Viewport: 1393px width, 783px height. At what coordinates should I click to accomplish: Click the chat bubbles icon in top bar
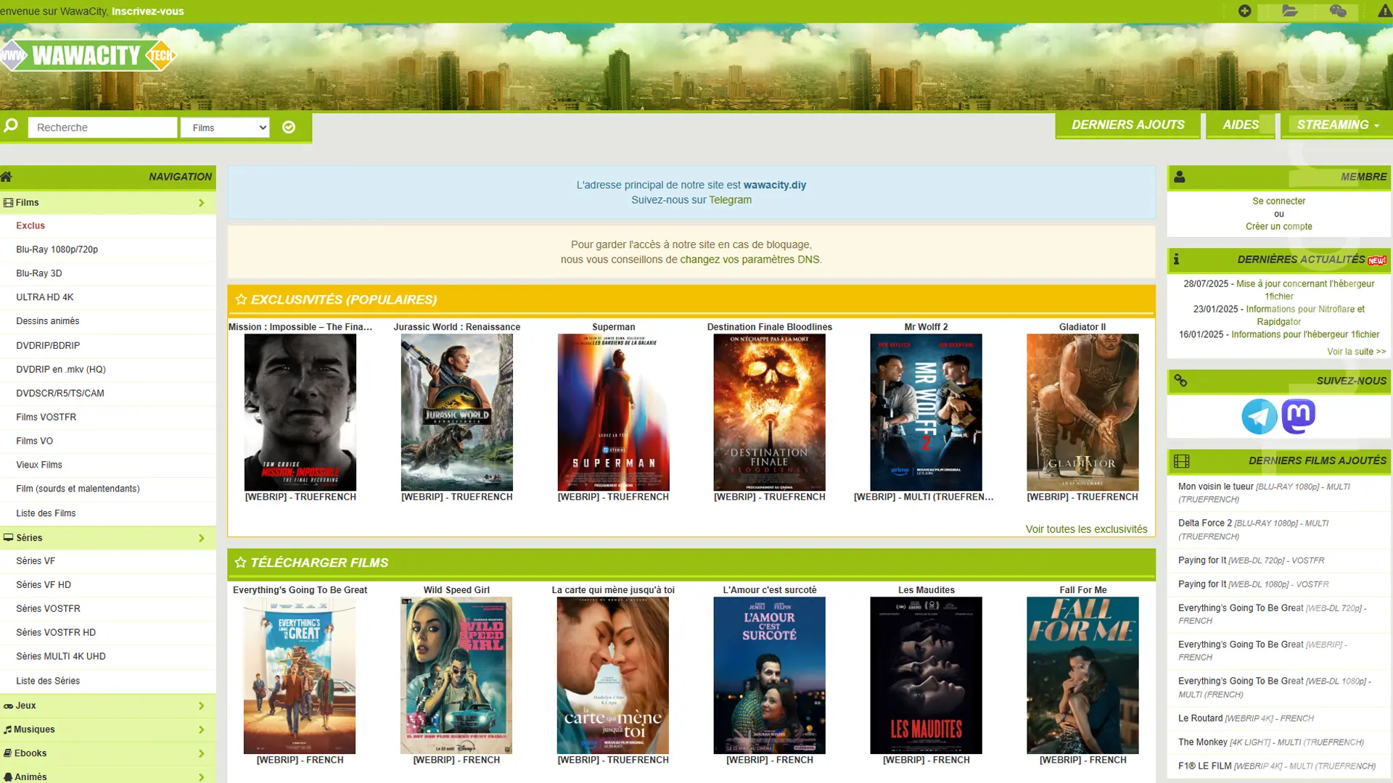[1338, 11]
